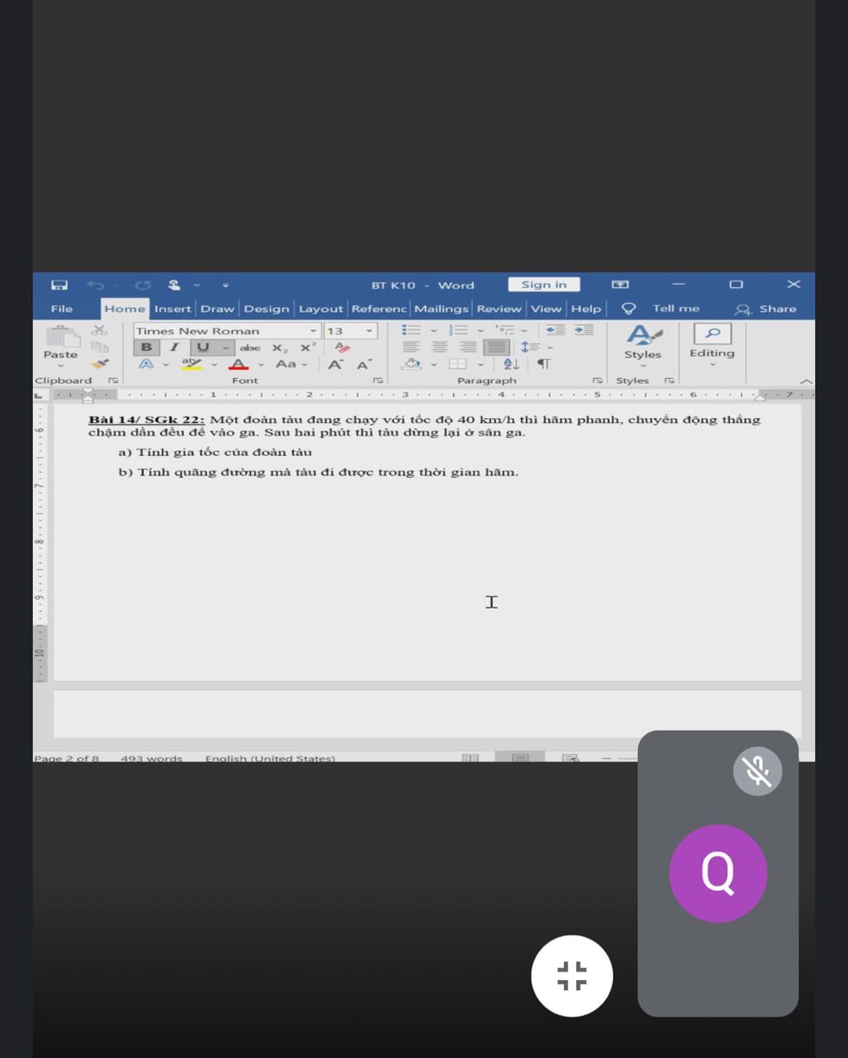Justify paragraph text

point(497,347)
